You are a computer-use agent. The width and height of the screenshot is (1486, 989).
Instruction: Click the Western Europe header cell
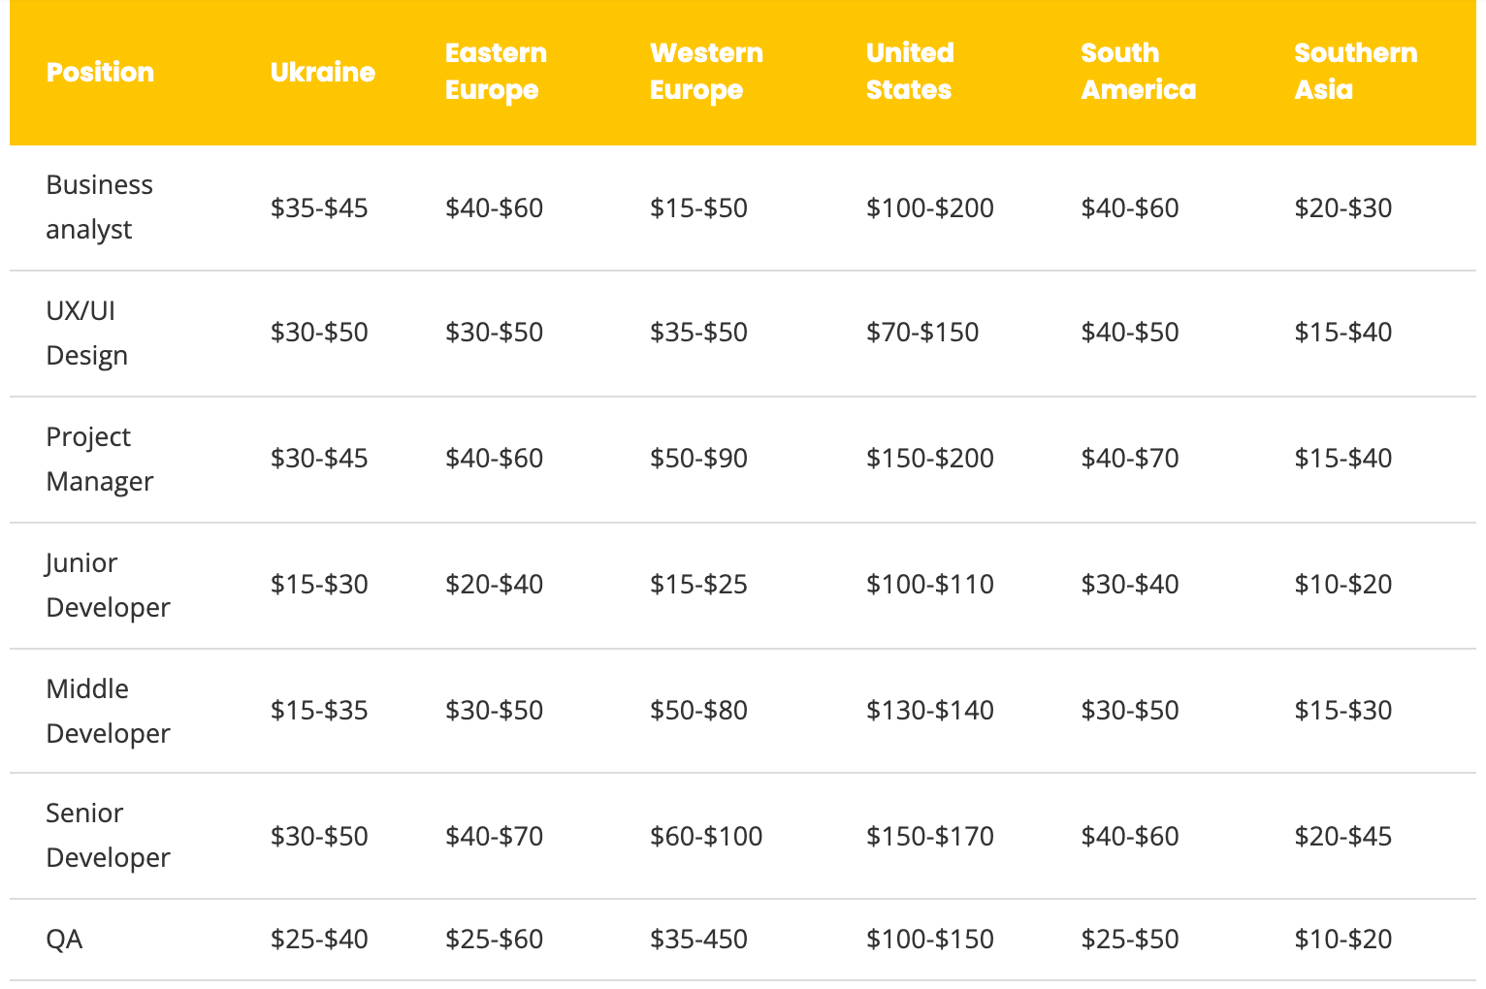[706, 71]
